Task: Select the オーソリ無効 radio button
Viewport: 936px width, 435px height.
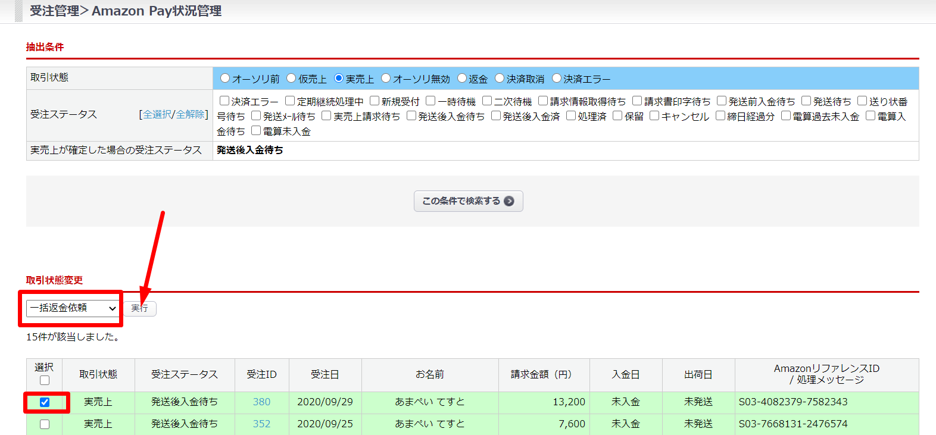Action: click(x=386, y=79)
